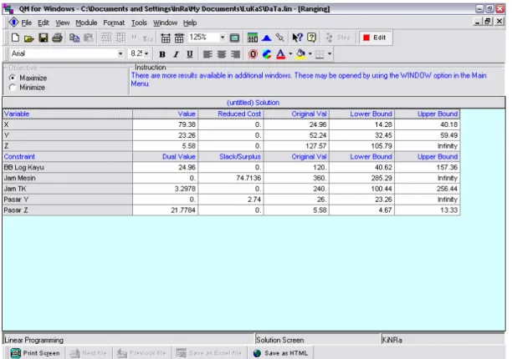512x359 pixels.
Task: Expand the borders dropdown arrow
Action: click(x=330, y=53)
